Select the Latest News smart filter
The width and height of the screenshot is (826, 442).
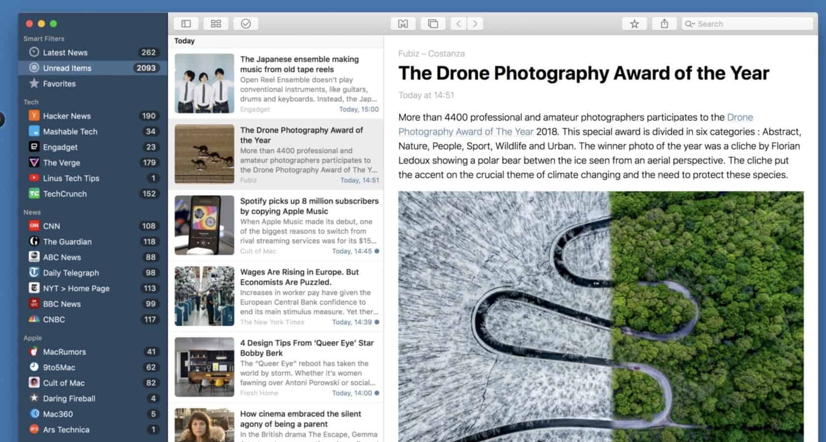pyautogui.click(x=93, y=53)
